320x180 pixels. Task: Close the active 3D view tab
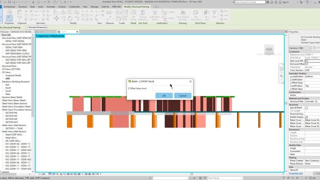pos(77,31)
